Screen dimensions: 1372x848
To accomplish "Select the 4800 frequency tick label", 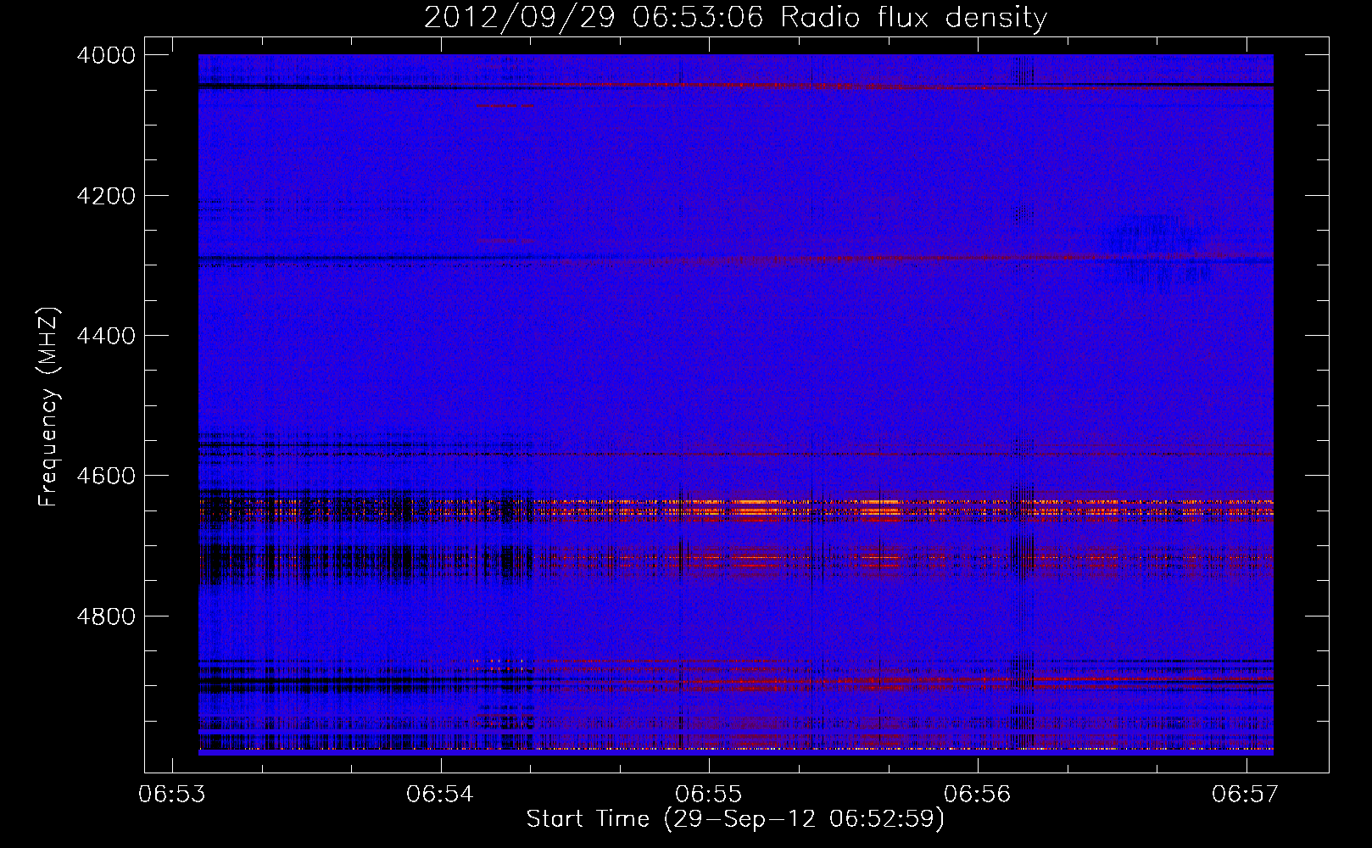I will click(106, 616).
